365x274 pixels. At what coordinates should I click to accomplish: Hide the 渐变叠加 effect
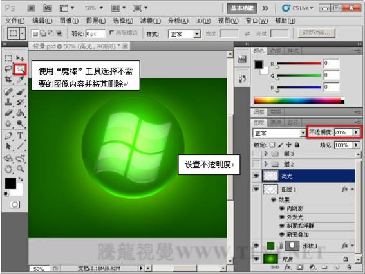[x=282, y=235]
